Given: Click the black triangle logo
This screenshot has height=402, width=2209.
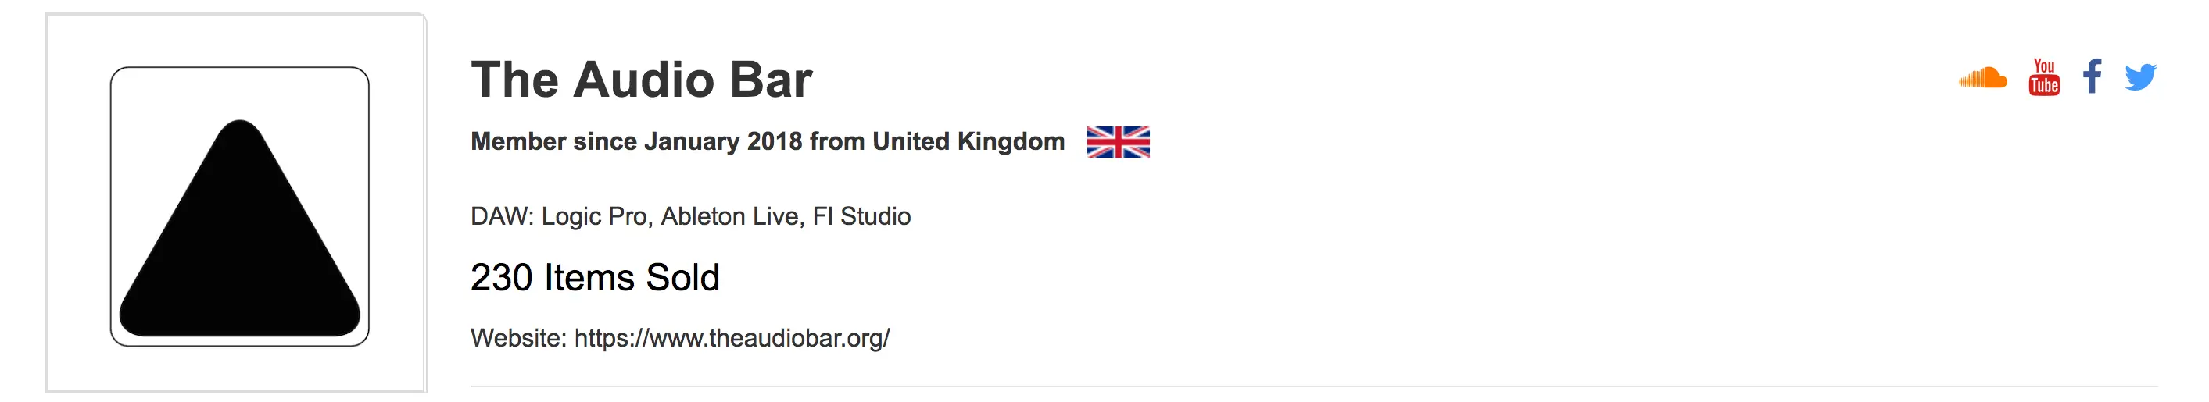Looking at the screenshot, I should pyautogui.click(x=239, y=240).
